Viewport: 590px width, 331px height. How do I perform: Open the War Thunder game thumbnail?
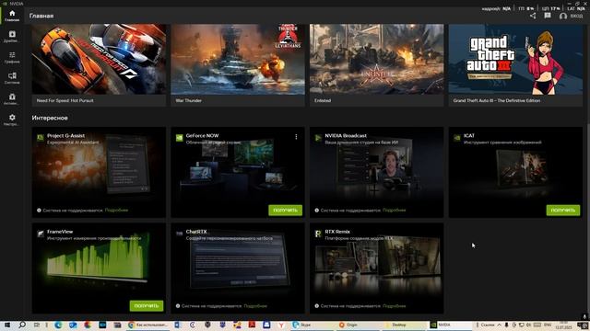click(238, 59)
